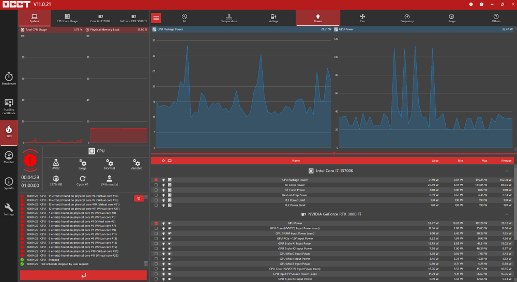Check the PL2 Power Limit checkbox
517x282 pixels.
[156, 205]
